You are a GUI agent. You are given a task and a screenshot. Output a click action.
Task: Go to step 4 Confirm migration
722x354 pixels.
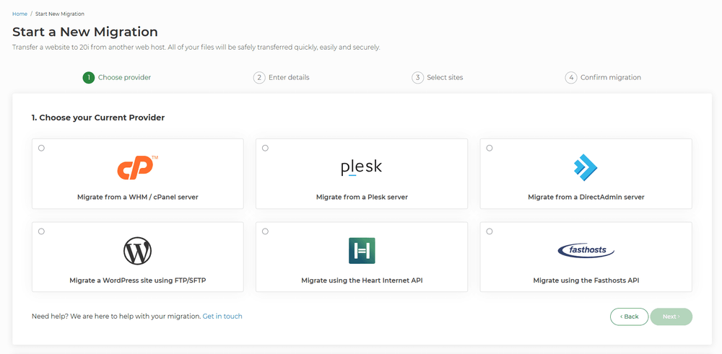603,77
